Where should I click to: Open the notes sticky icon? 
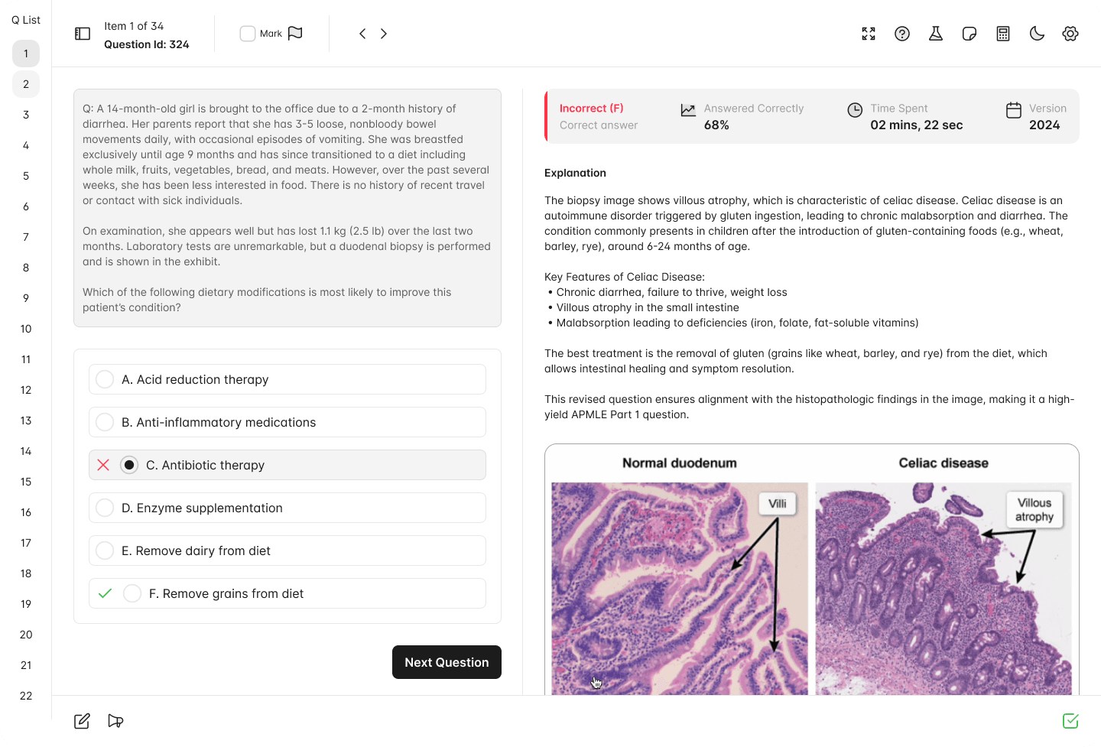[969, 34]
